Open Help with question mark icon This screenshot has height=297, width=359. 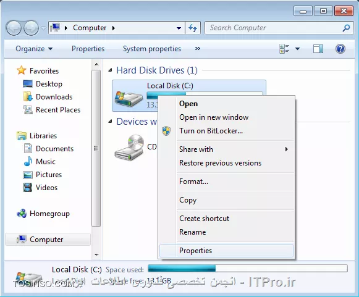click(340, 49)
